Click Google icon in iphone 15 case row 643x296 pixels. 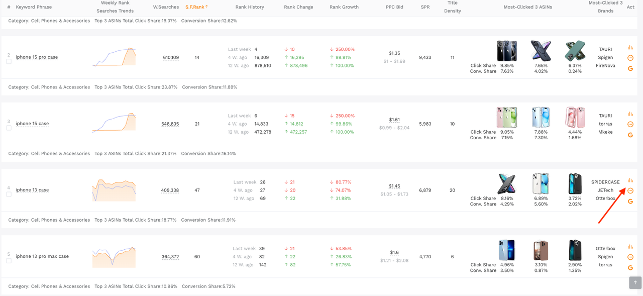630,135
